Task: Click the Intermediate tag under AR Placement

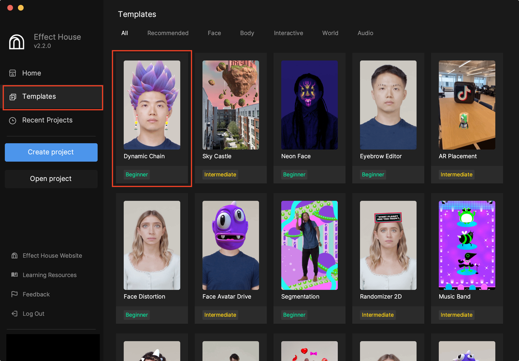Action: 457,175
